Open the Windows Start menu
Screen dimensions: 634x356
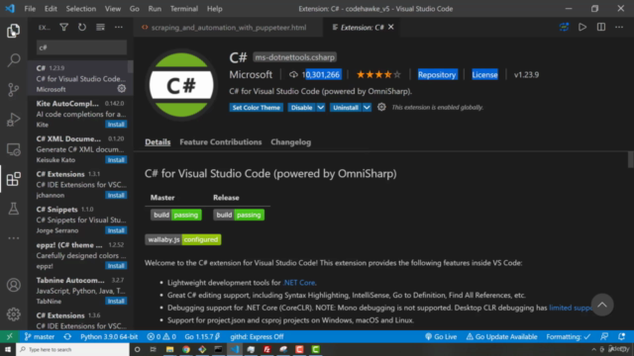8,349
